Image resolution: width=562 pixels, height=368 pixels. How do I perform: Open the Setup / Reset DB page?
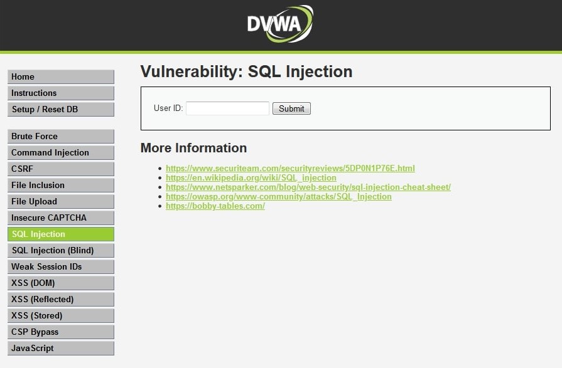(x=61, y=109)
